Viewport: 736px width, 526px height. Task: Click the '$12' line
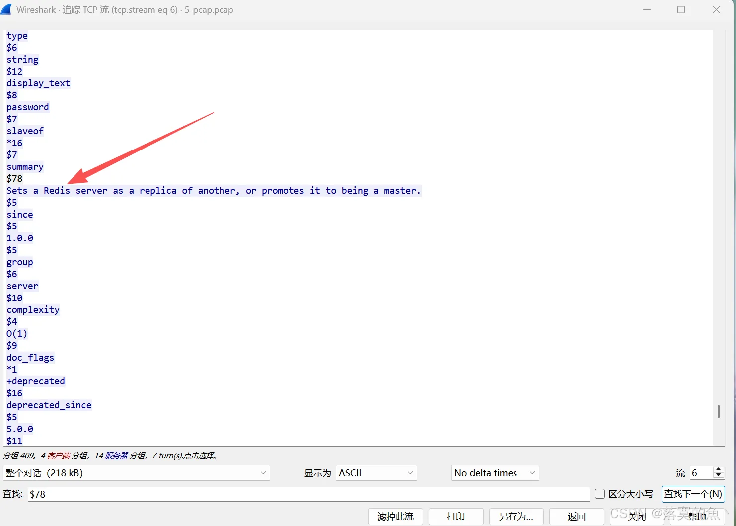(x=14, y=72)
